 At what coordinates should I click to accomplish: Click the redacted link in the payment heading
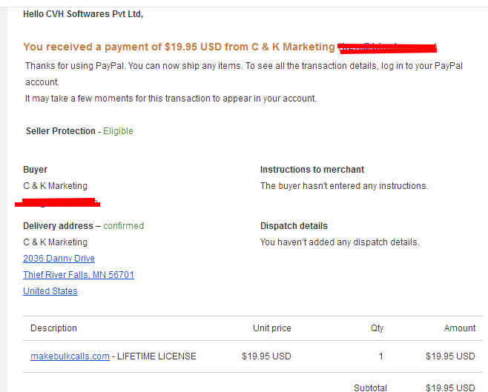click(388, 48)
